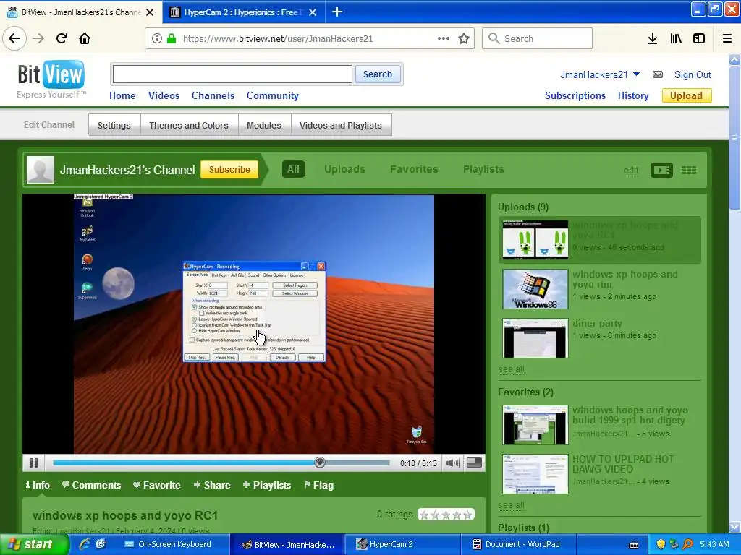Click the yellow Upload button
Screen dimensions: 741x555
[x=686, y=96]
